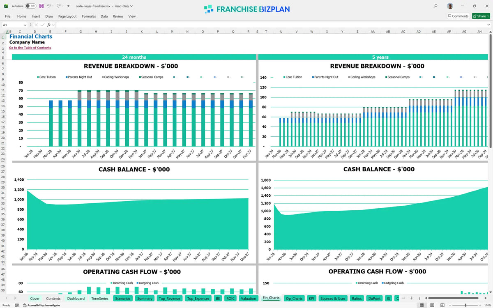Click the vertical scrollbar thumb
The height and width of the screenshot is (308, 493).
pos(490,92)
